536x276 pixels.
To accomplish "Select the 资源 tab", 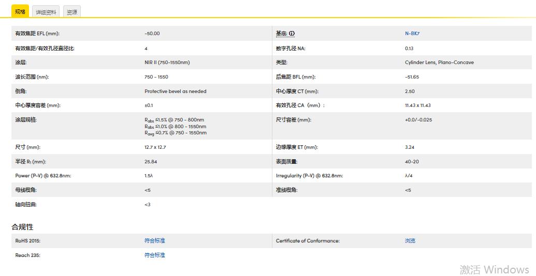I will (x=72, y=12).
